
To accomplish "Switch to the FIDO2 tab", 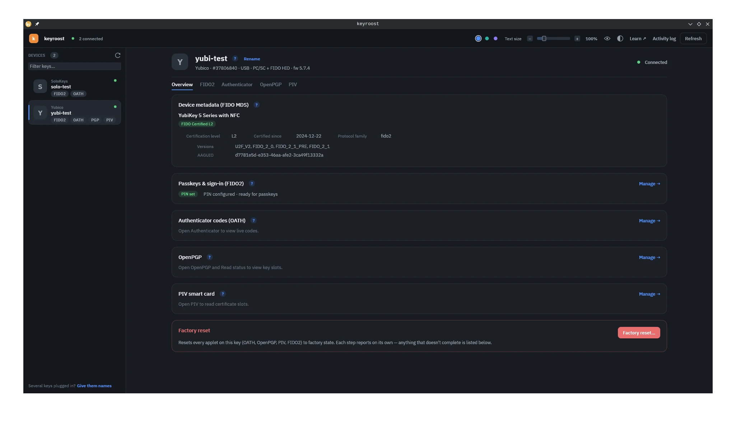I will tap(207, 85).
